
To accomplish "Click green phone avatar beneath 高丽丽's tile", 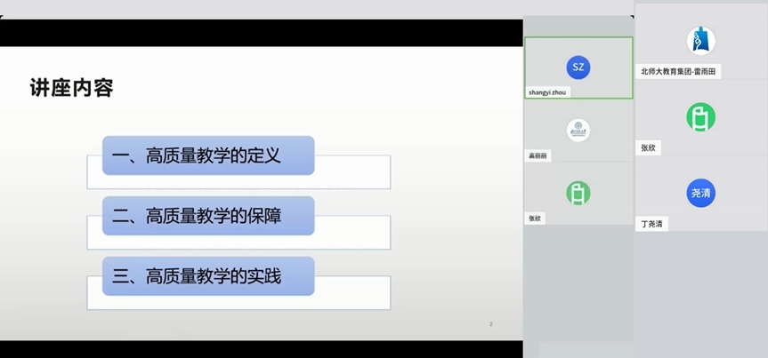I will [578, 192].
